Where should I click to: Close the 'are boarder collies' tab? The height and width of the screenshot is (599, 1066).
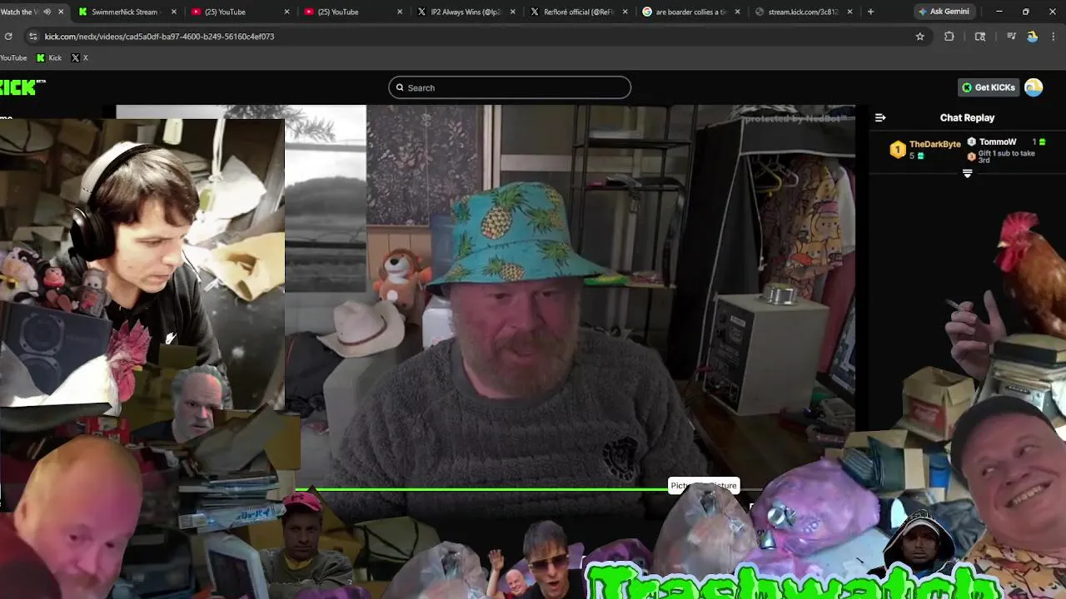click(x=738, y=12)
